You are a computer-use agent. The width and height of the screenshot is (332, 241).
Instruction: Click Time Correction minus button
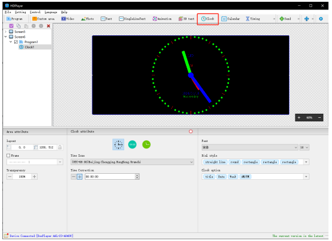74,177
